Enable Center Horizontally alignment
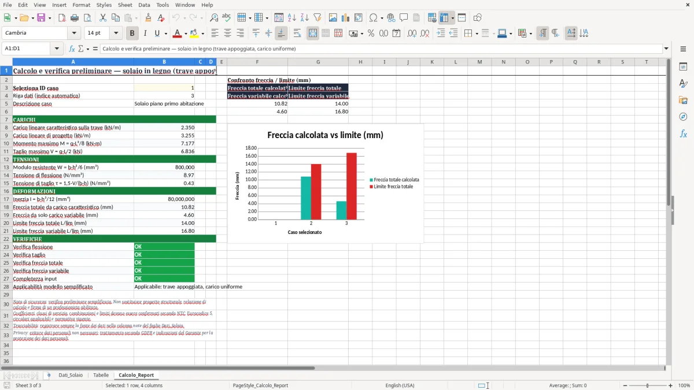Viewport: 694px width, 390px height. [x=227, y=34]
